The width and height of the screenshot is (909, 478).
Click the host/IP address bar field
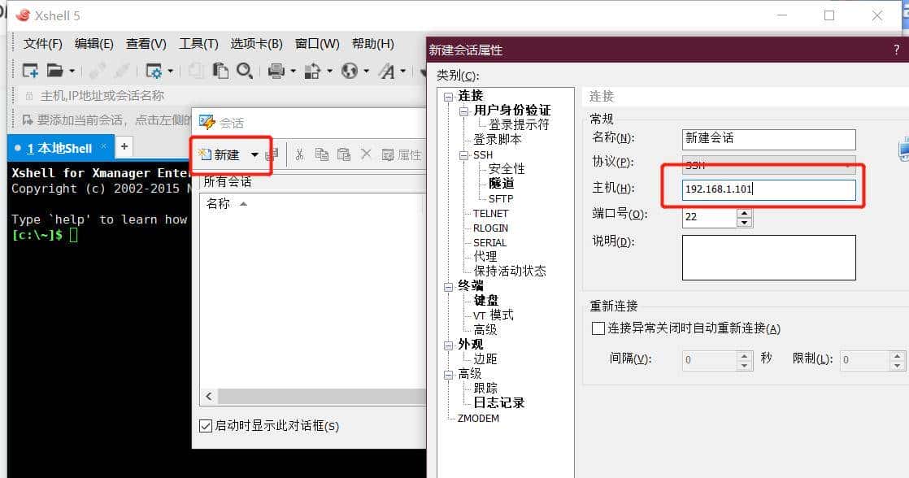[220, 96]
